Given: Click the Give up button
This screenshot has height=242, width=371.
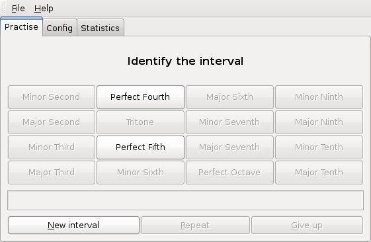Looking at the screenshot, I should coord(307,225).
